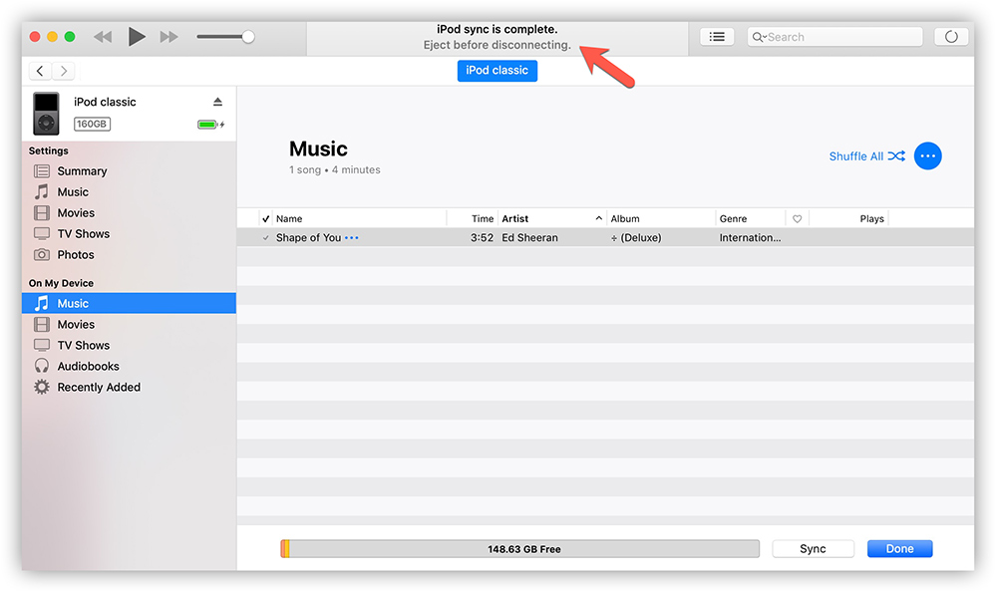
Task: Toggle the check-all column header checkbox
Action: (265, 218)
